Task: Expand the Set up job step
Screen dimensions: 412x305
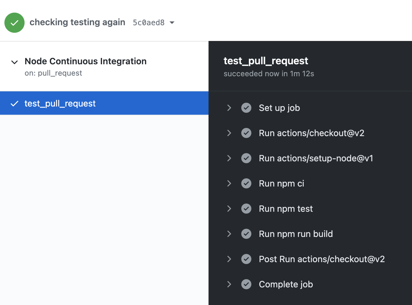Action: point(229,108)
